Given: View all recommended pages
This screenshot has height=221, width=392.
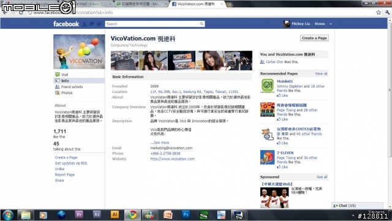Looking at the screenshot, I should pyautogui.click(x=321, y=73).
